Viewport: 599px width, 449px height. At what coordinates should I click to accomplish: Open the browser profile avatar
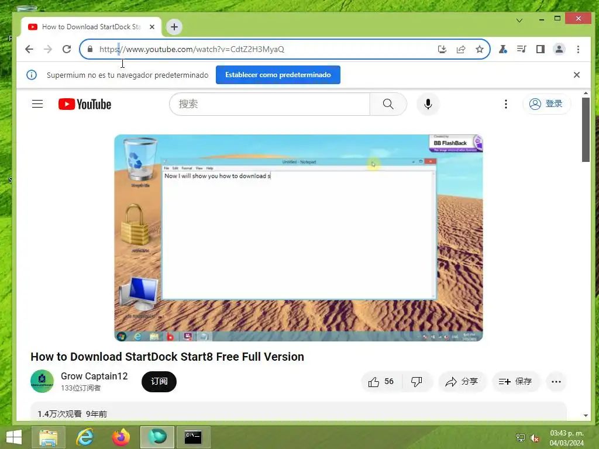559,49
